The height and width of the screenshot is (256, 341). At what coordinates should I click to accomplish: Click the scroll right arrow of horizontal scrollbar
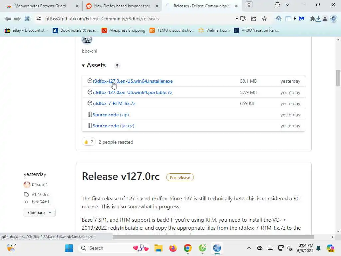tap(333, 237)
